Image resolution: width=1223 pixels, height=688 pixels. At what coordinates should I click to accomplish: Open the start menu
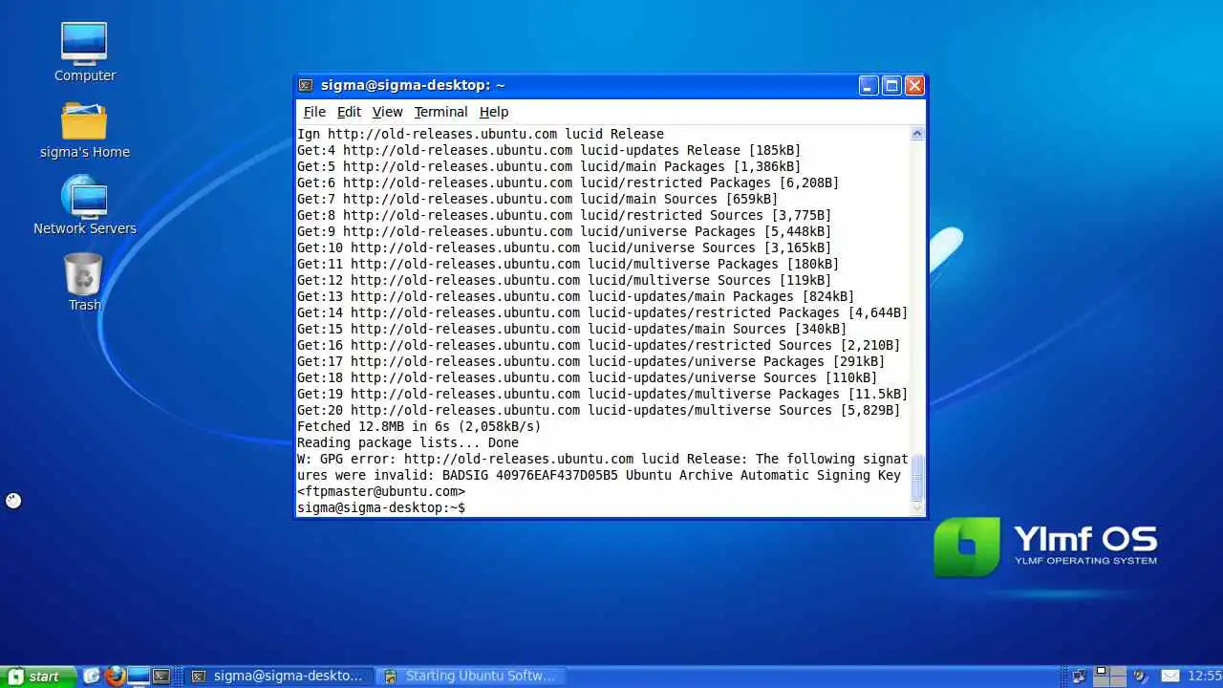[x=38, y=676]
